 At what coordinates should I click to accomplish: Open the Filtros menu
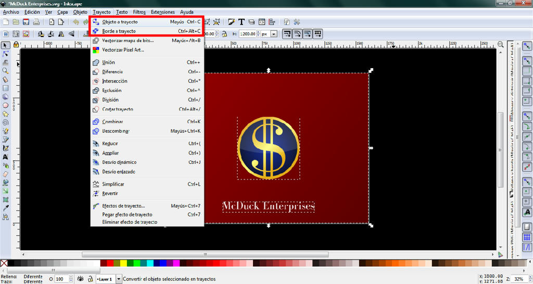point(139,12)
